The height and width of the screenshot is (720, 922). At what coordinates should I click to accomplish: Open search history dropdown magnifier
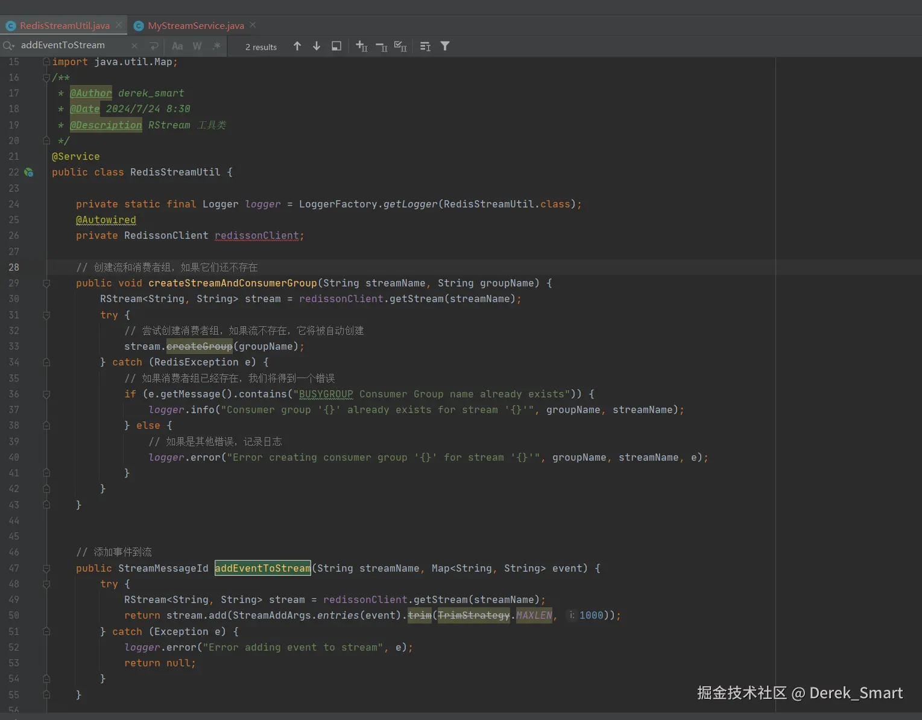tap(8, 46)
